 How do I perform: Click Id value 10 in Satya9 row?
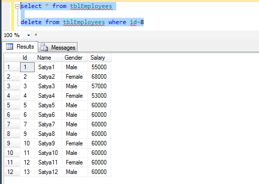[x=27, y=143]
